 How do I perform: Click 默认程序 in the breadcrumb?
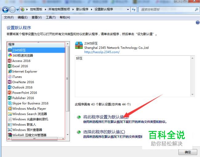[x=82, y=9]
